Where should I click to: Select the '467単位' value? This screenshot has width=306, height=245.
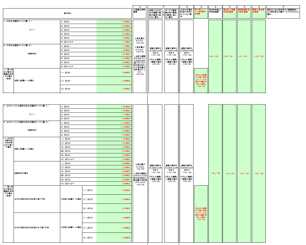126,208
